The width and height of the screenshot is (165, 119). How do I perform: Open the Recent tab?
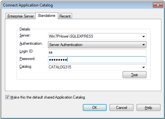[65, 16]
